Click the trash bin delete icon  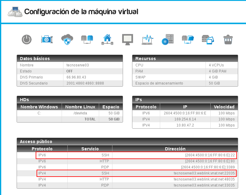point(228,40)
